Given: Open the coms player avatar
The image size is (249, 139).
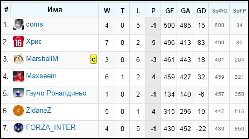Looking at the screenshot, I should (x=18, y=25).
